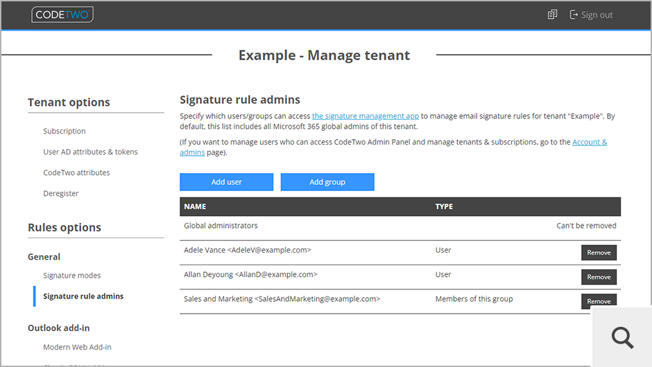Image resolution: width=652 pixels, height=367 pixels.
Task: Open Modern Web Add-in settings
Action: pyautogui.click(x=78, y=347)
